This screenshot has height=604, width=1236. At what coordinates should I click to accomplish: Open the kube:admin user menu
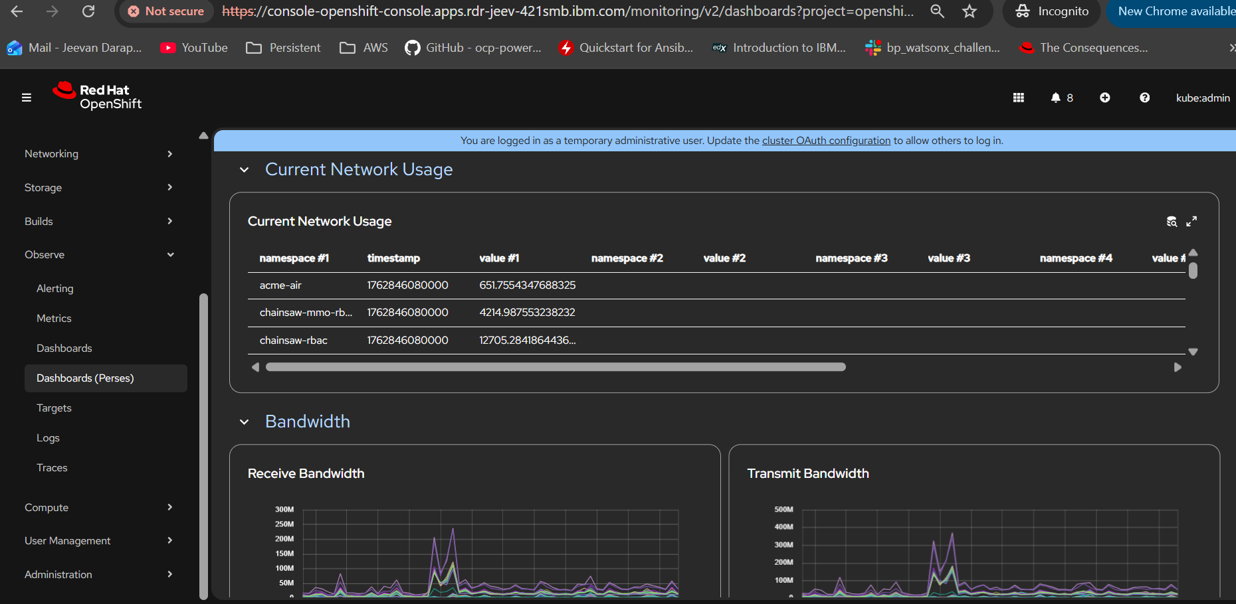[x=1202, y=98]
